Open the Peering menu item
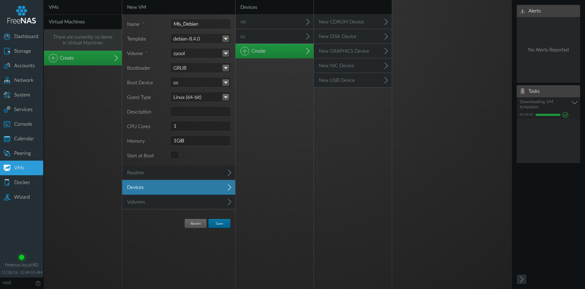 point(22,153)
